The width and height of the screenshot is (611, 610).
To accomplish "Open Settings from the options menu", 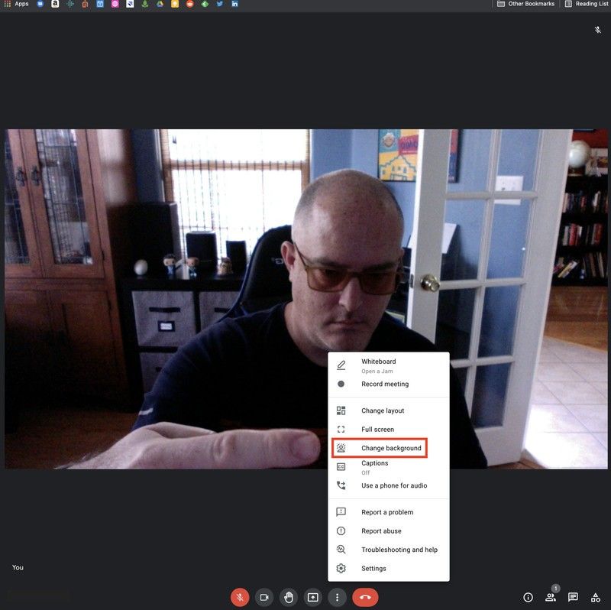I will 374,568.
